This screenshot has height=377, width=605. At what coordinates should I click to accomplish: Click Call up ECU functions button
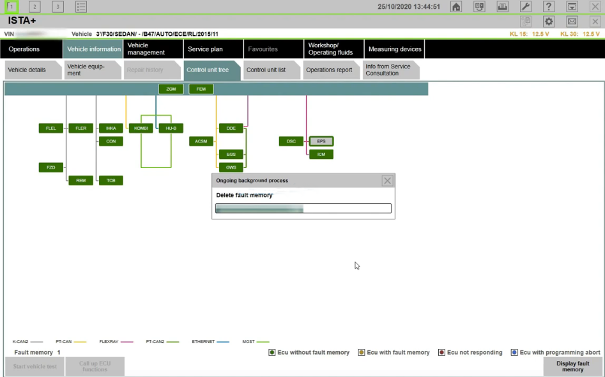[95, 367]
